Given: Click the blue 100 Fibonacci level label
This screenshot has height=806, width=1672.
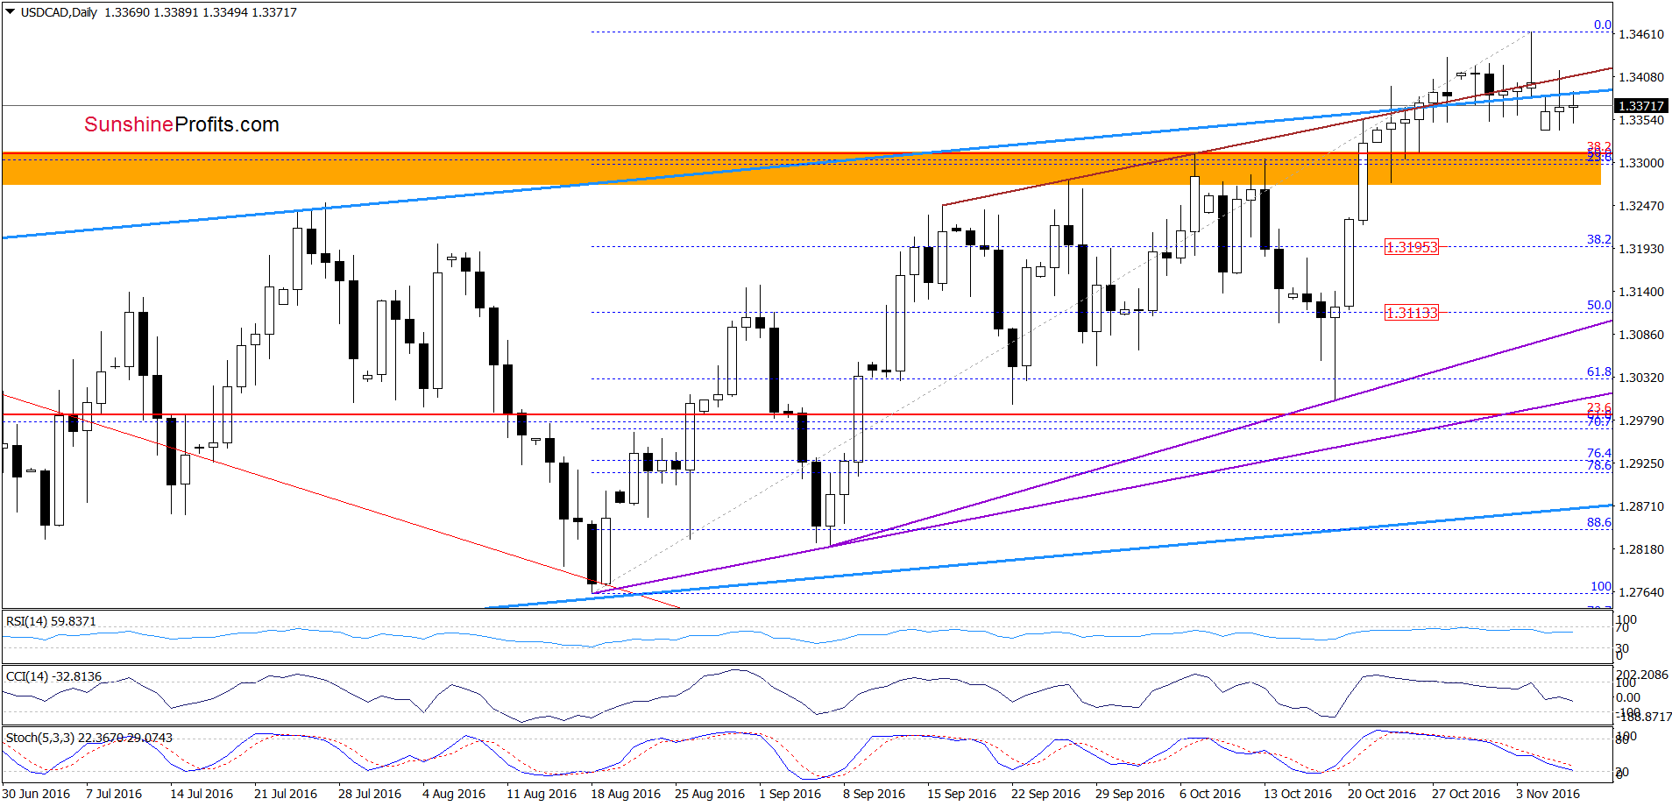Looking at the screenshot, I should 1601,586.
